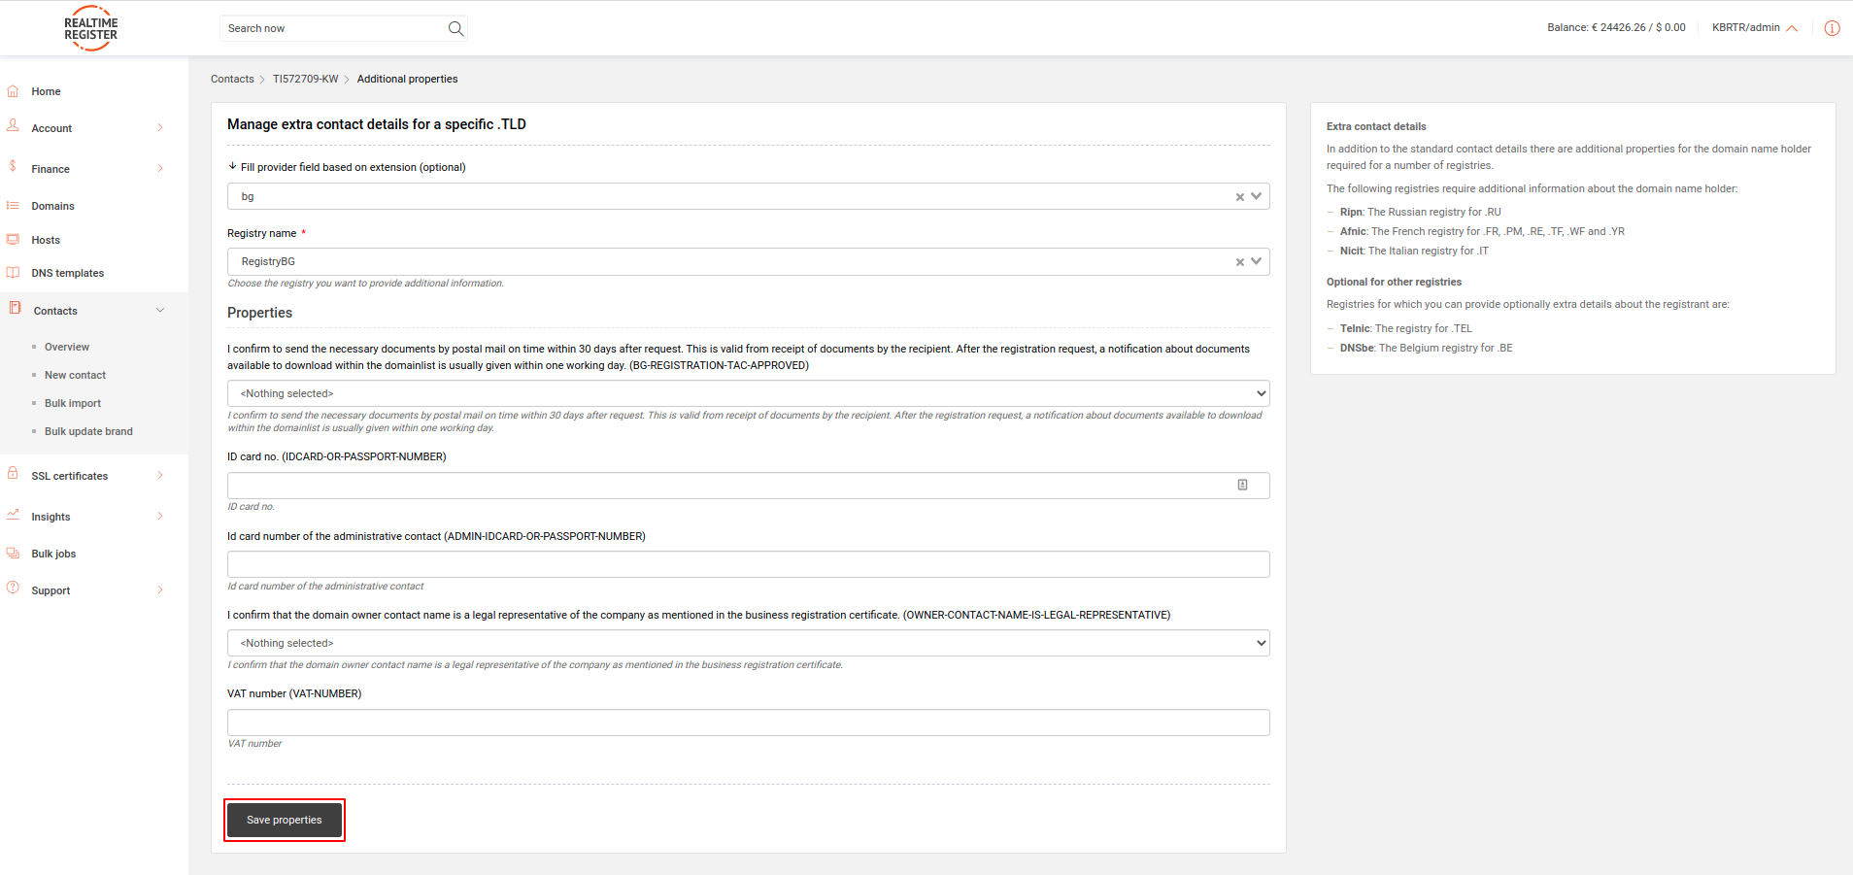Click the Home house icon

[13, 91]
